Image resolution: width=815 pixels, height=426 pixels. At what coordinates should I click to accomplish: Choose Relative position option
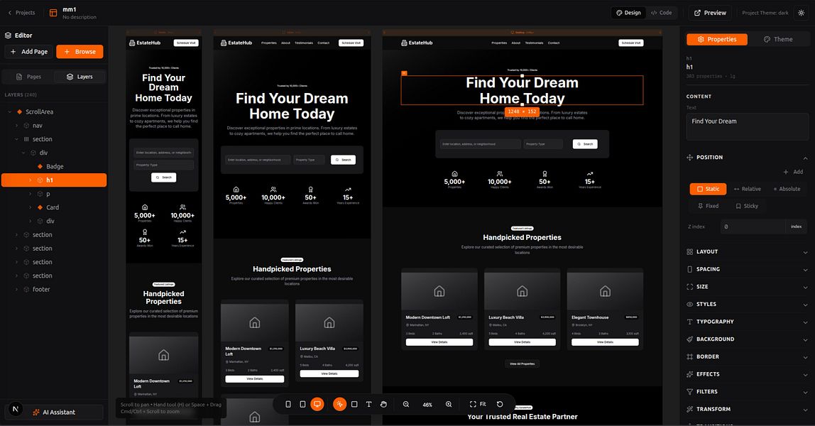tap(748, 189)
